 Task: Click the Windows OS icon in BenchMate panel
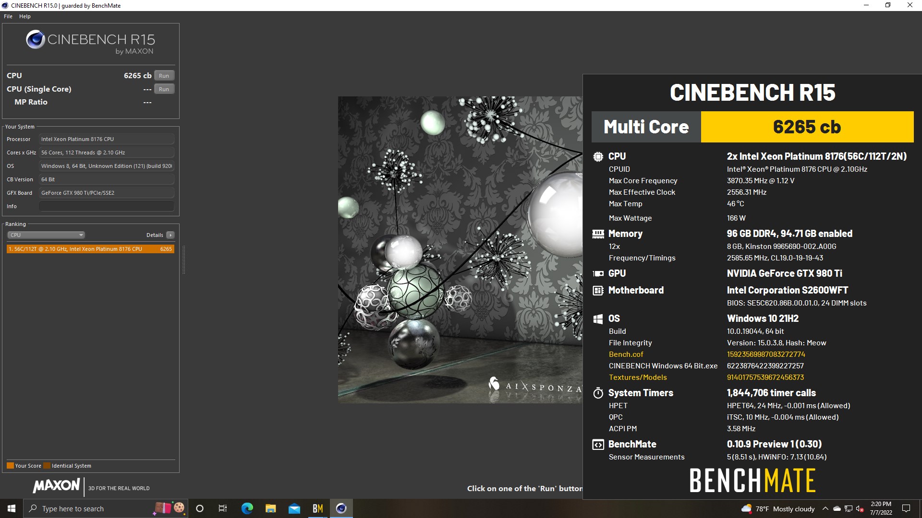click(x=598, y=319)
